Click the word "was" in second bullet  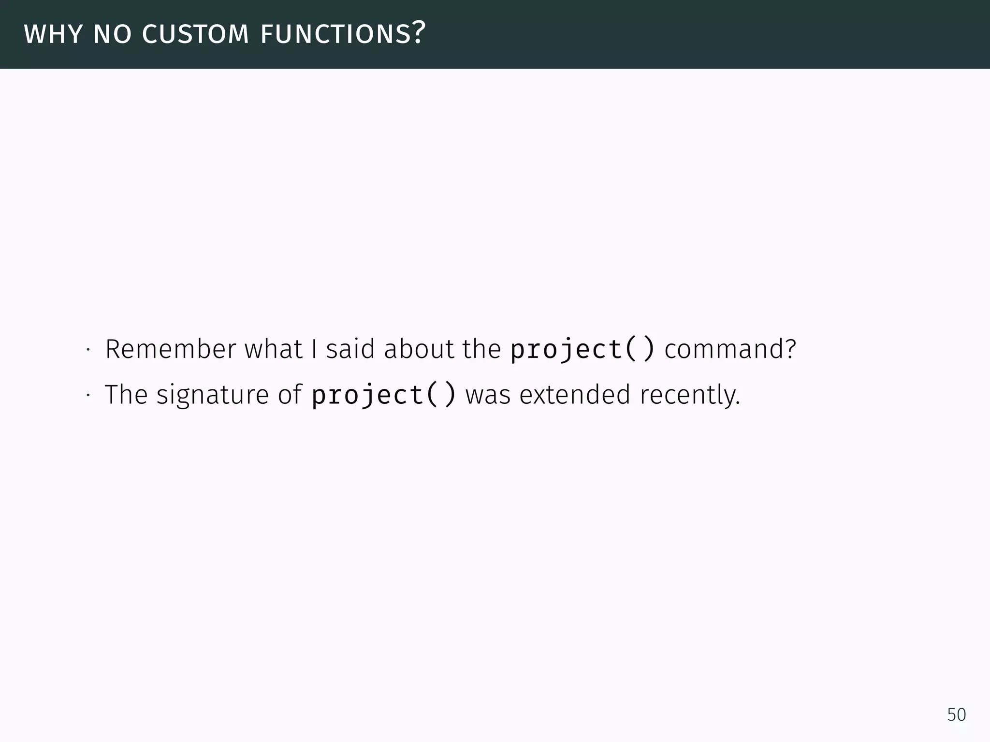click(488, 395)
